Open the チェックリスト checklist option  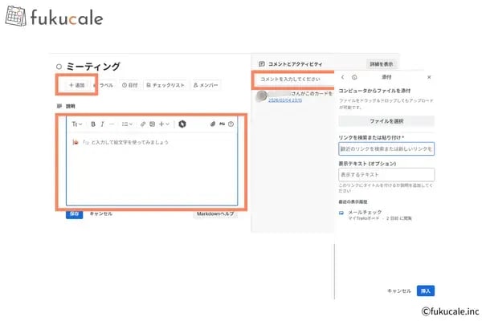(165, 84)
